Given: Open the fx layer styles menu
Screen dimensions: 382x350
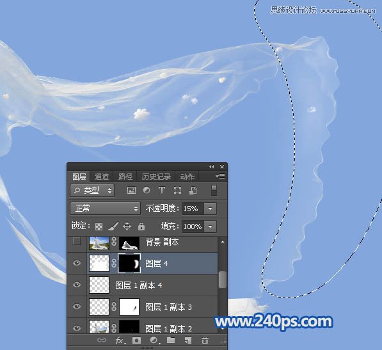Looking at the screenshot, I should tap(120, 340).
